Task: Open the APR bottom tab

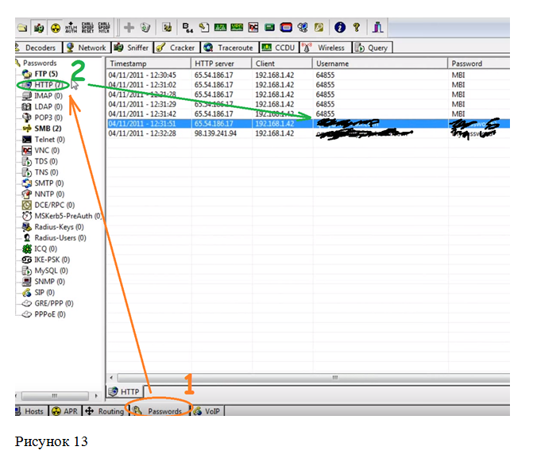Action: point(65,411)
